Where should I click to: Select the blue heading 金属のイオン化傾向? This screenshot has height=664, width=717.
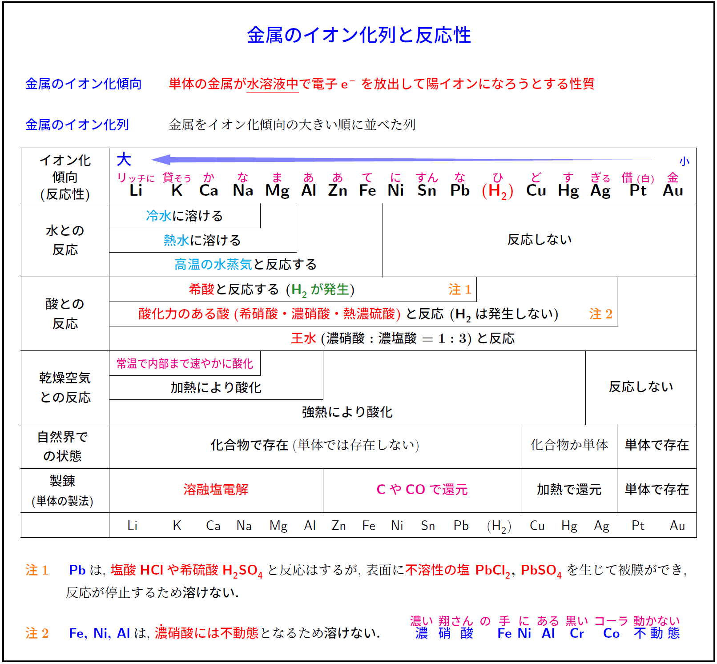point(84,84)
